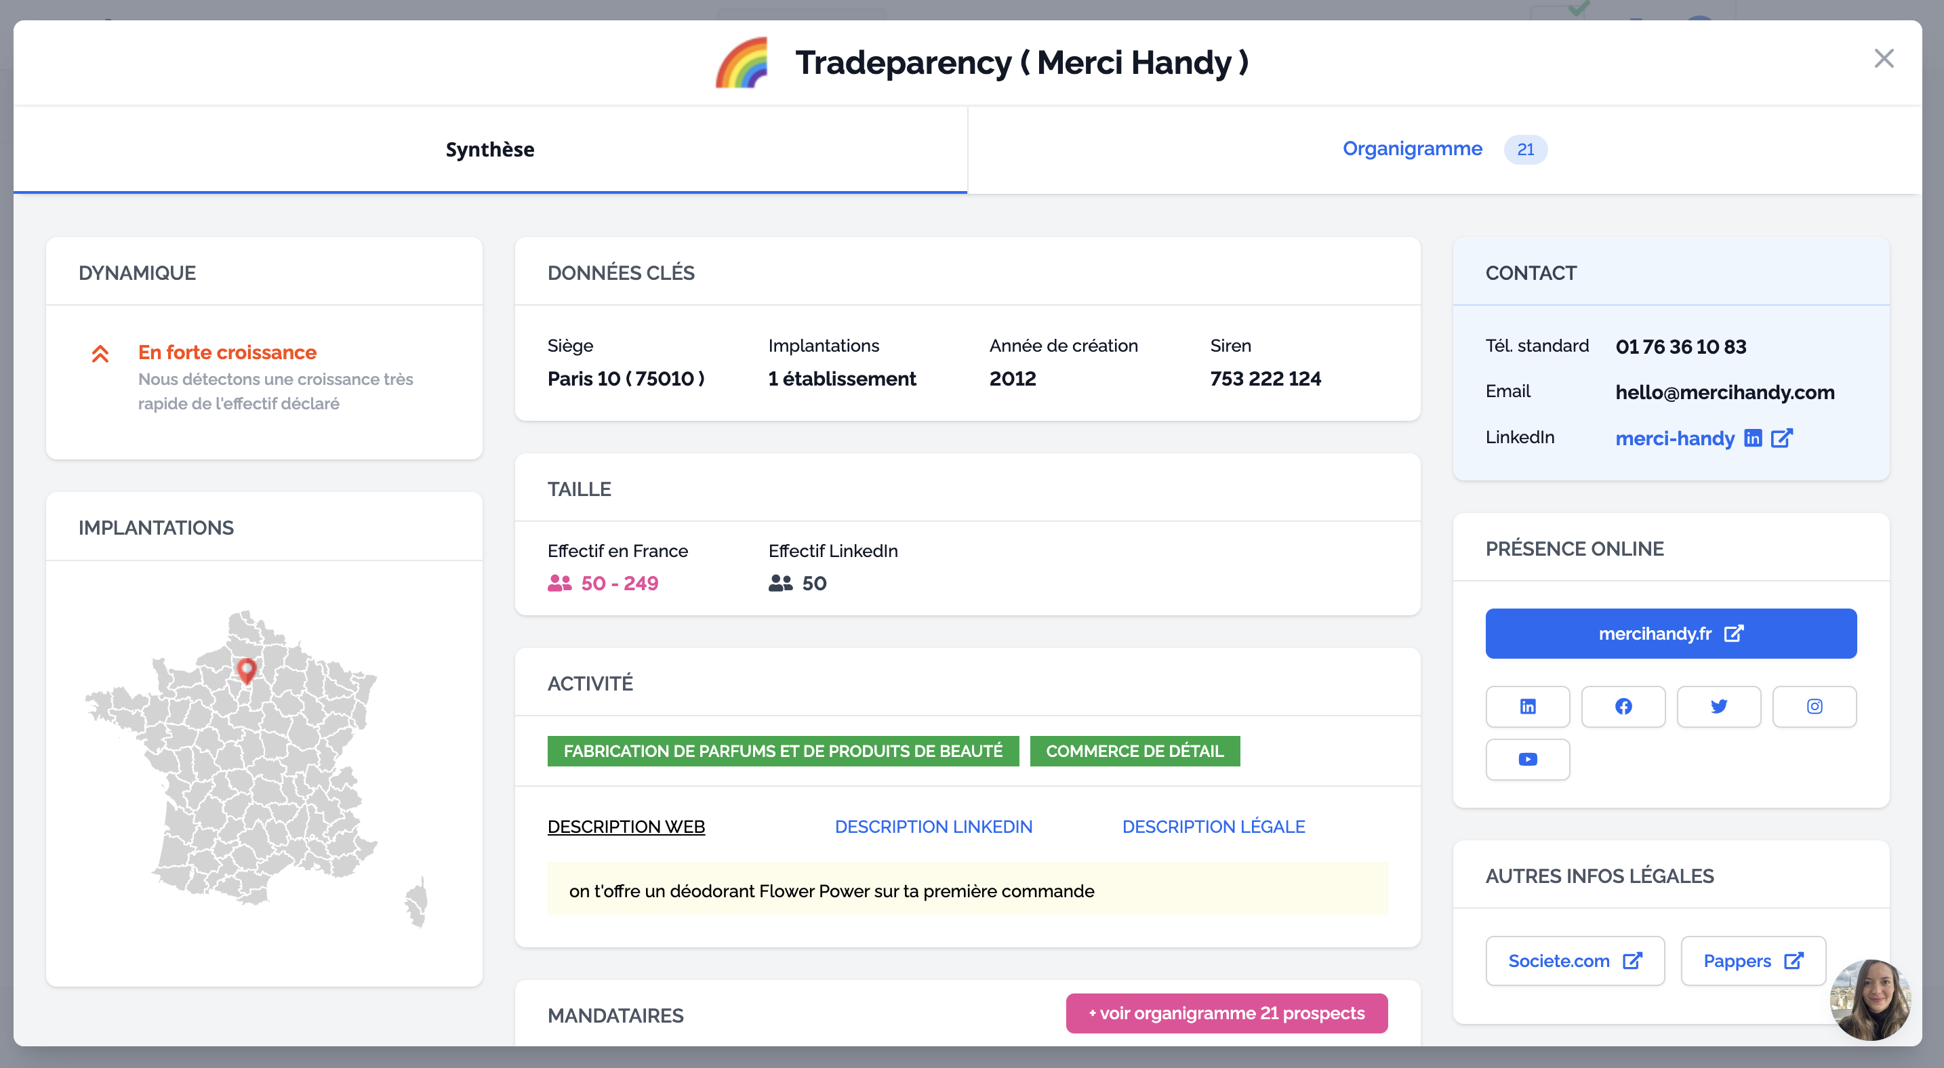The height and width of the screenshot is (1068, 1944).
Task: Select the Synthèse tab
Action: click(x=490, y=149)
